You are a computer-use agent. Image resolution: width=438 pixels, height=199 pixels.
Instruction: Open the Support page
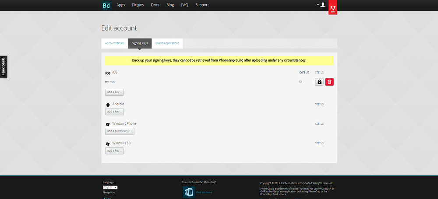pyautogui.click(x=202, y=5)
